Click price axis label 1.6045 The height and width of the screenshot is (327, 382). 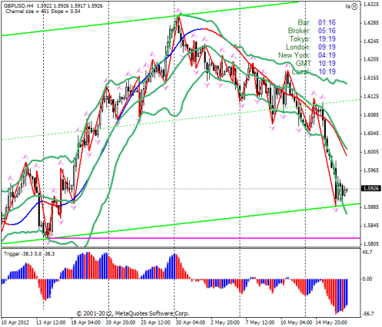[x=371, y=134]
